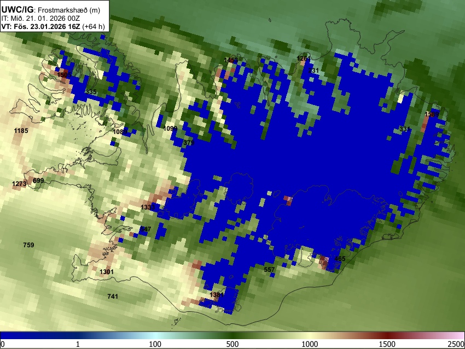Select the 1381 value label

[217, 295]
